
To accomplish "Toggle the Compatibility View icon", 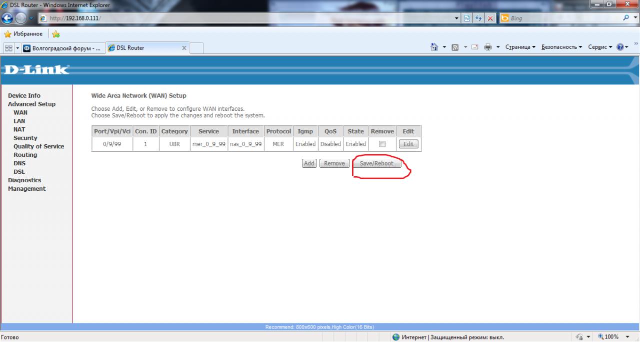I will (x=467, y=18).
